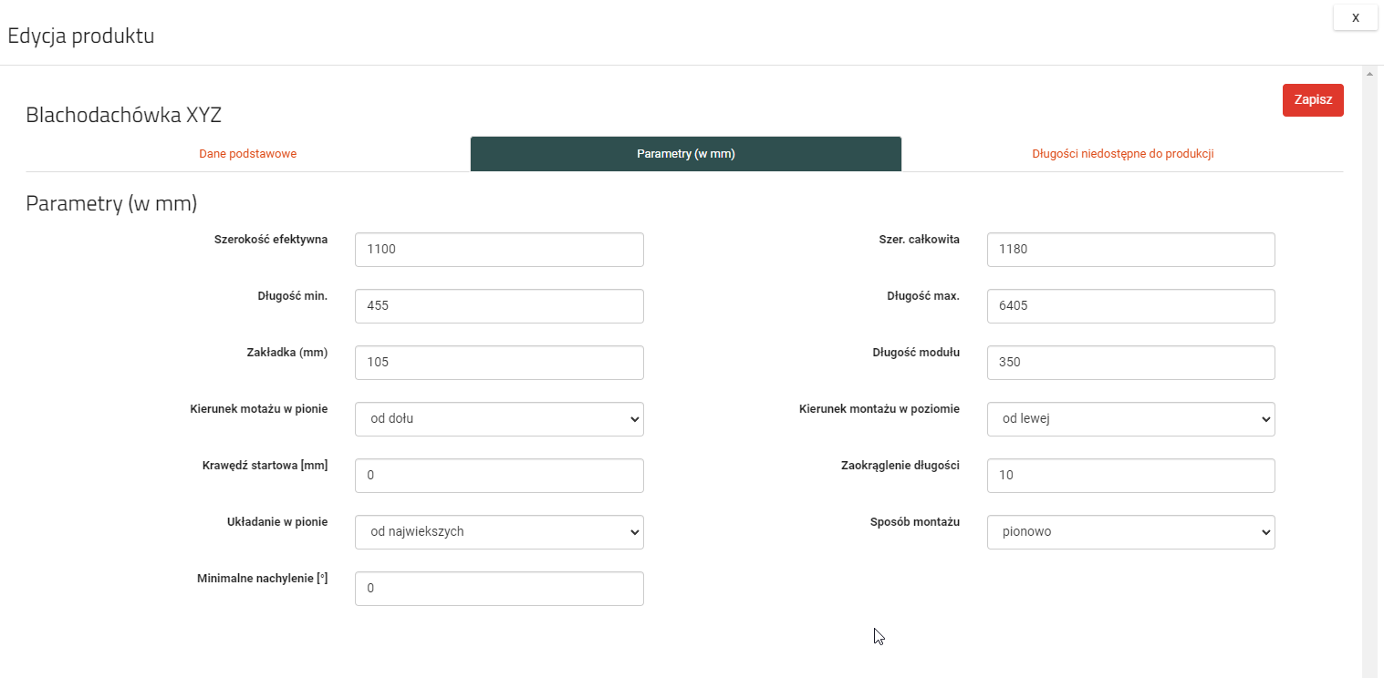Expand the Sposób montażu dropdown
Image resolution: width=1384 pixels, height=678 pixels.
[1130, 532]
